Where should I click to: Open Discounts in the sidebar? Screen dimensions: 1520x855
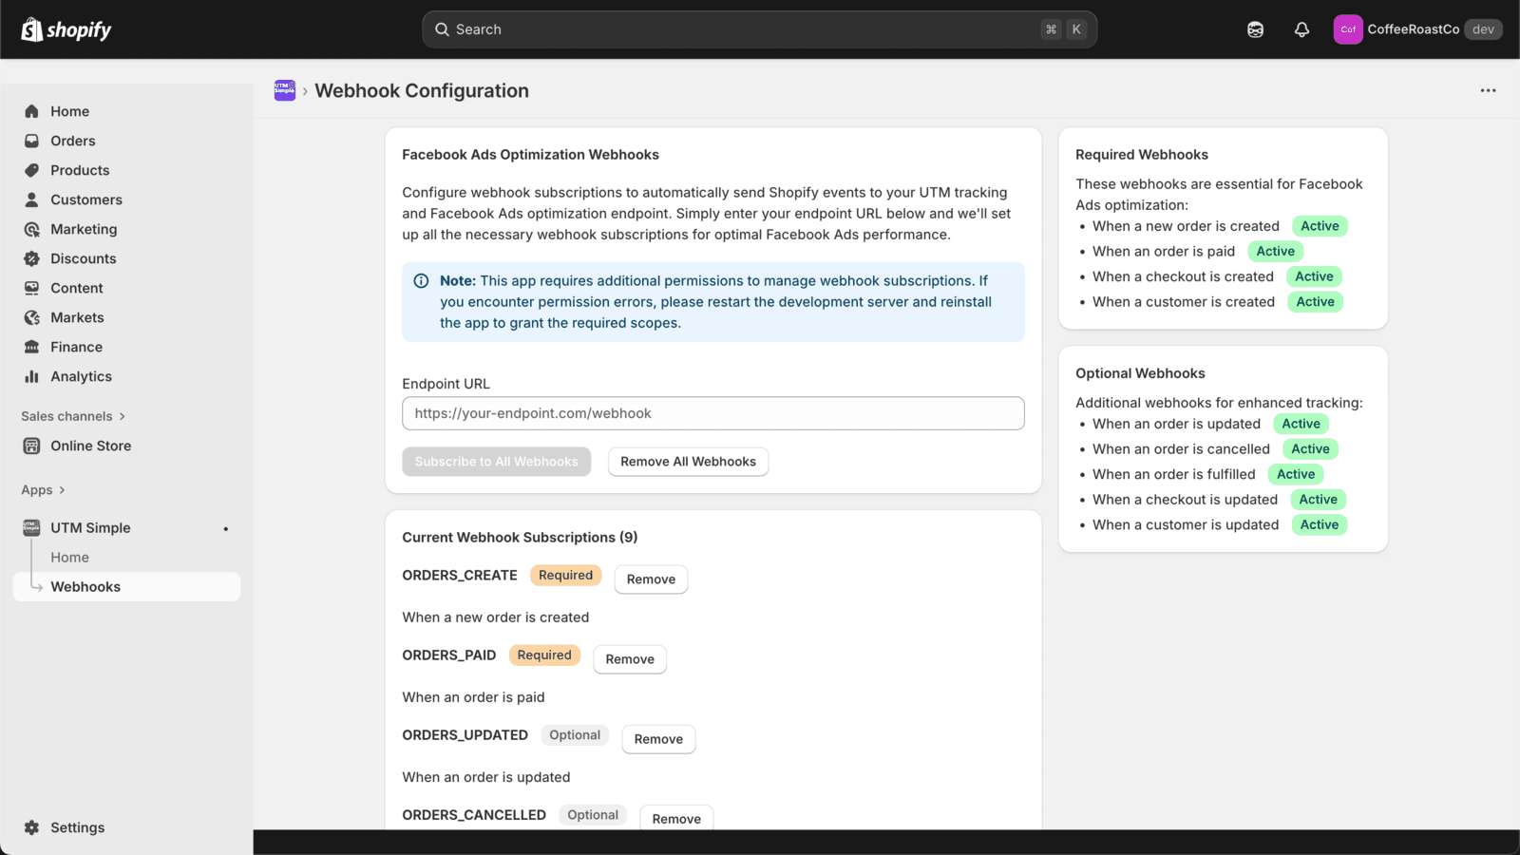click(32, 258)
